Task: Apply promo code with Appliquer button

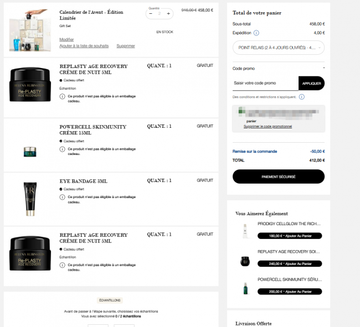Action: coord(311,83)
